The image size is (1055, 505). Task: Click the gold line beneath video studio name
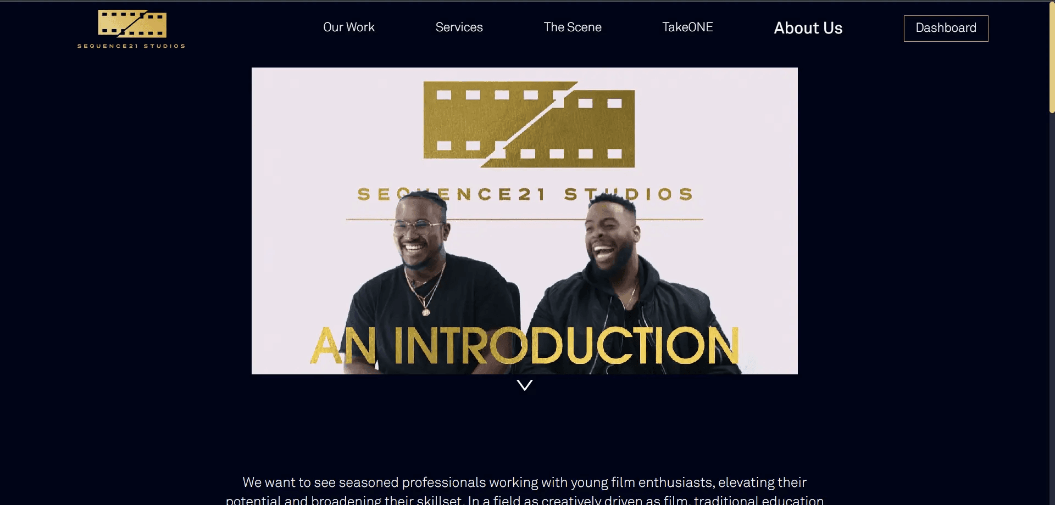525,220
